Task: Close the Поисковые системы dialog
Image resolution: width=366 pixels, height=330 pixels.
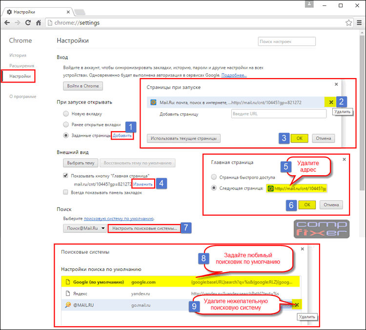Action: click(x=302, y=249)
